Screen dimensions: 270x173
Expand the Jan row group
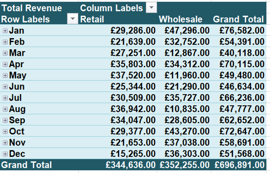point(5,31)
